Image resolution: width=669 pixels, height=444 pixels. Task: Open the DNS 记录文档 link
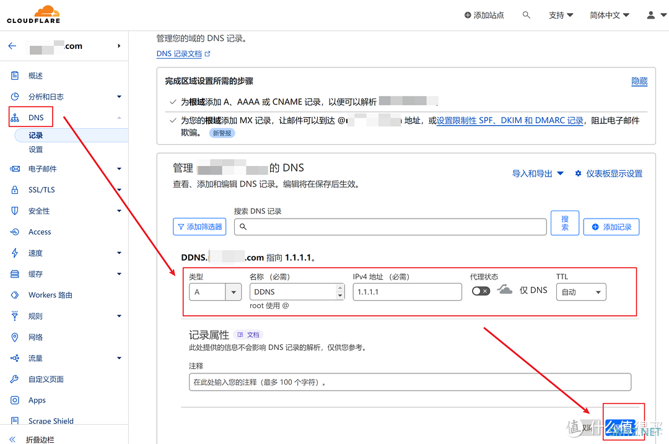179,54
